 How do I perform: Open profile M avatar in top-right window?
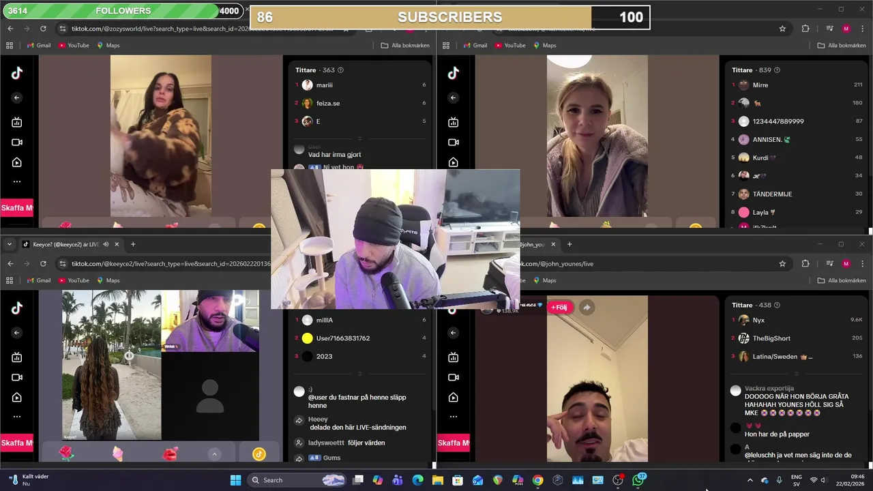click(x=846, y=29)
